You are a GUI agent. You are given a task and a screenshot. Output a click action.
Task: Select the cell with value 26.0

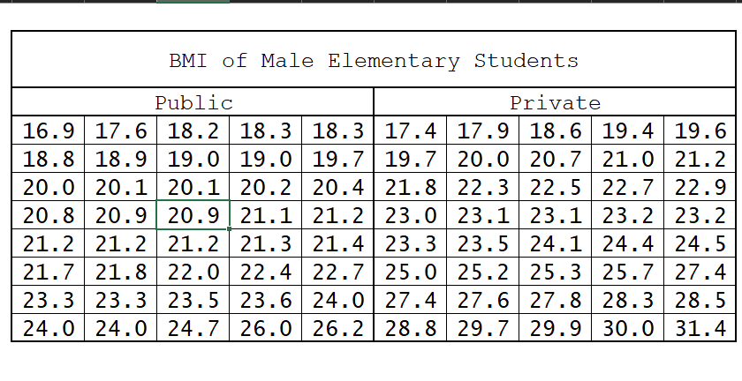coord(265,330)
